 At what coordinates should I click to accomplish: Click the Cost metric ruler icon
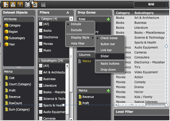[x=7, y=78]
